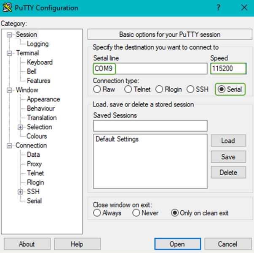
Task: Open the Session category
Action: coord(27,35)
